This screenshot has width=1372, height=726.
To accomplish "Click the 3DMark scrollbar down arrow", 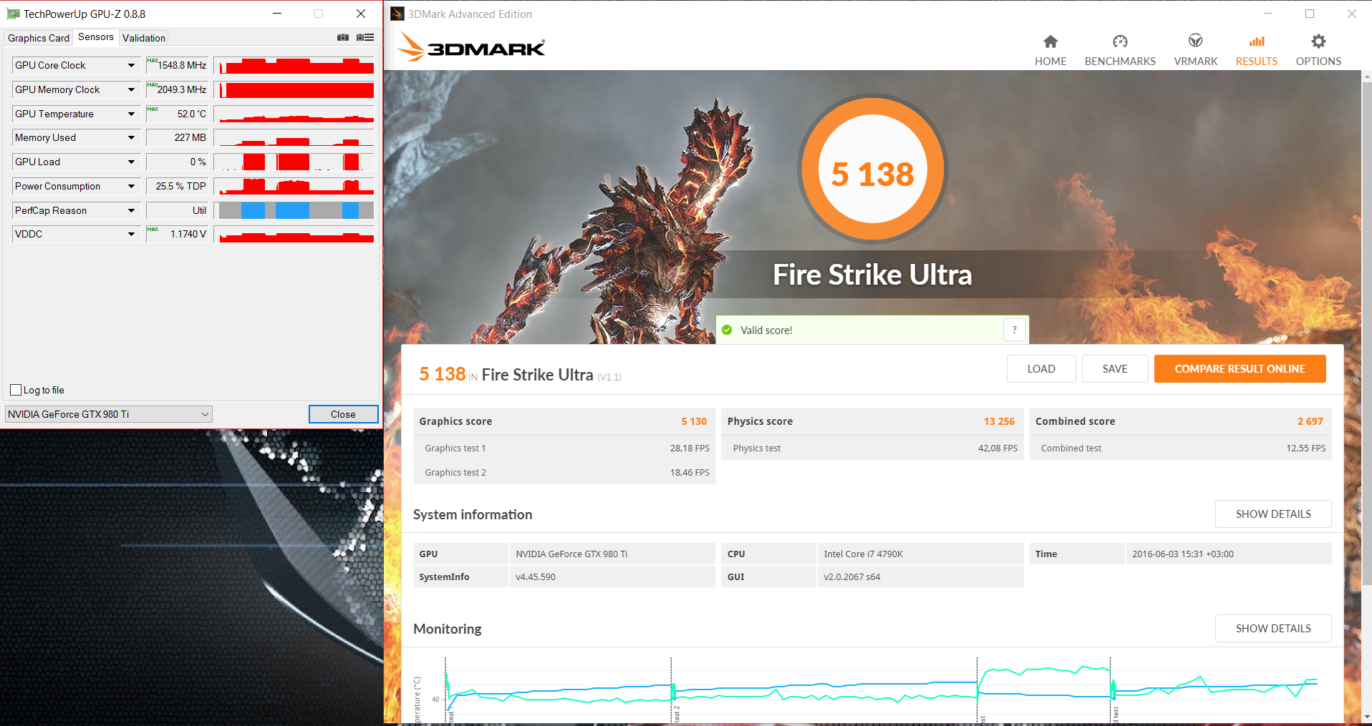I will pos(1366,717).
